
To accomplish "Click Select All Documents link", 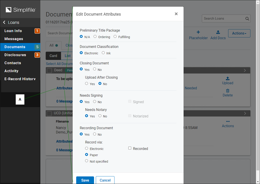I will [x=59, y=64].
